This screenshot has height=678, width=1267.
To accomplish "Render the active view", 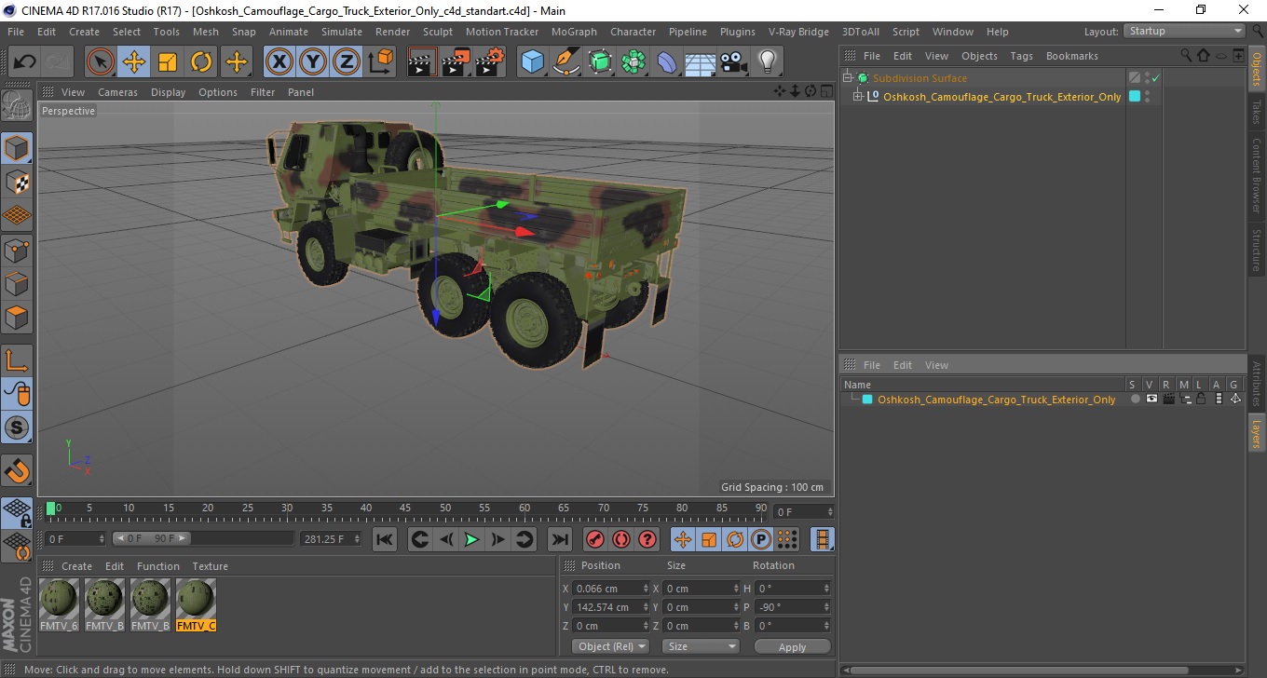I will (423, 62).
